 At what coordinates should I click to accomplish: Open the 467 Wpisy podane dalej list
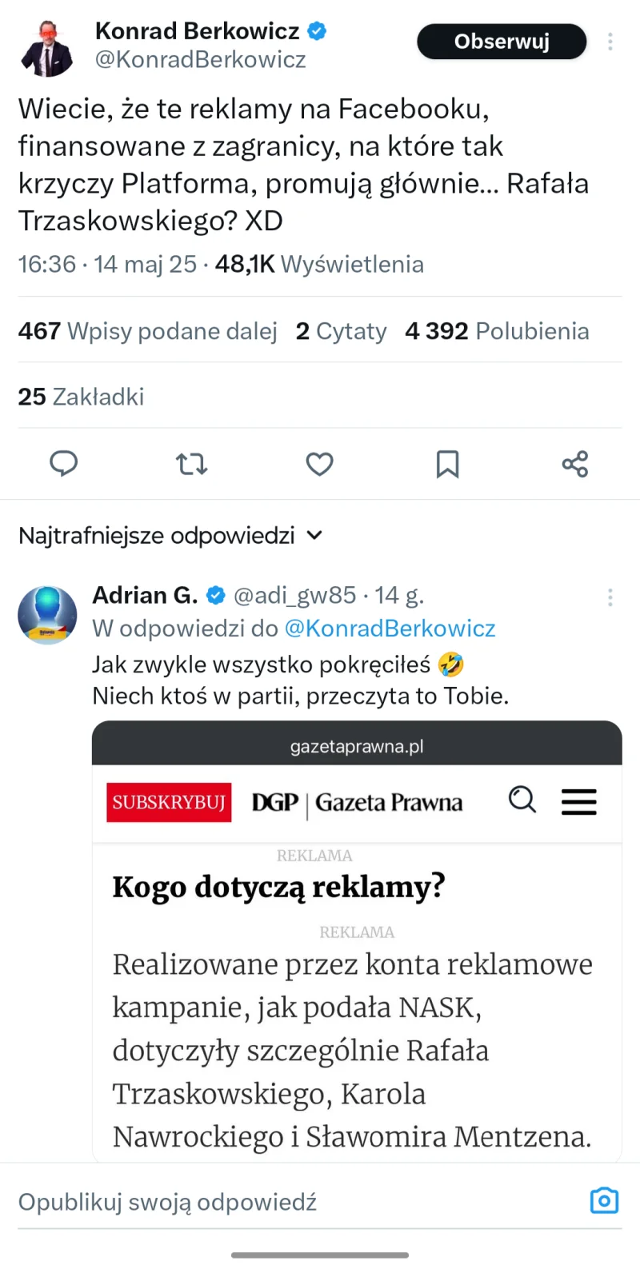(x=147, y=331)
